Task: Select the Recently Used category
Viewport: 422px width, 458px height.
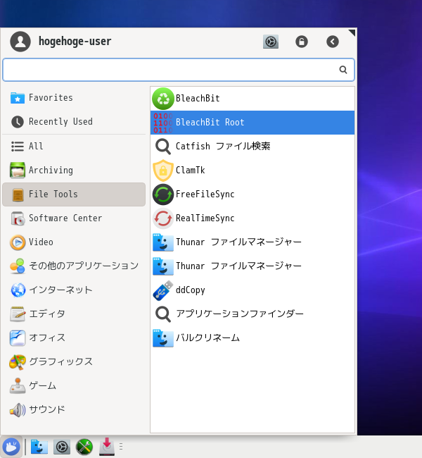Action: pos(74,121)
